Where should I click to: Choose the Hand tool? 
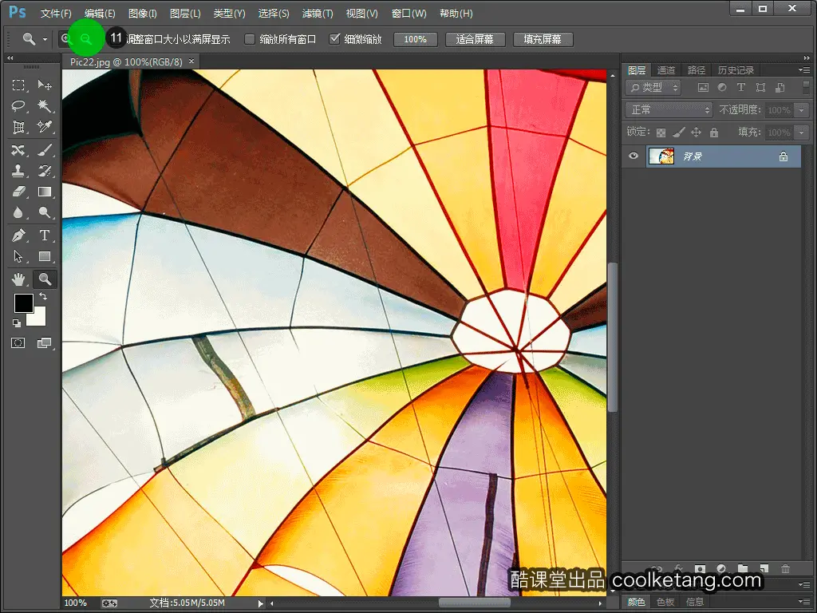click(x=18, y=279)
